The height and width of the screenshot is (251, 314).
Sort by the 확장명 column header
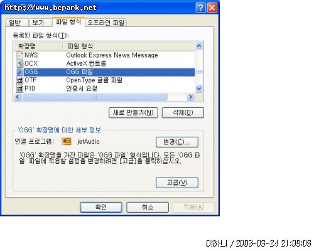coord(38,46)
